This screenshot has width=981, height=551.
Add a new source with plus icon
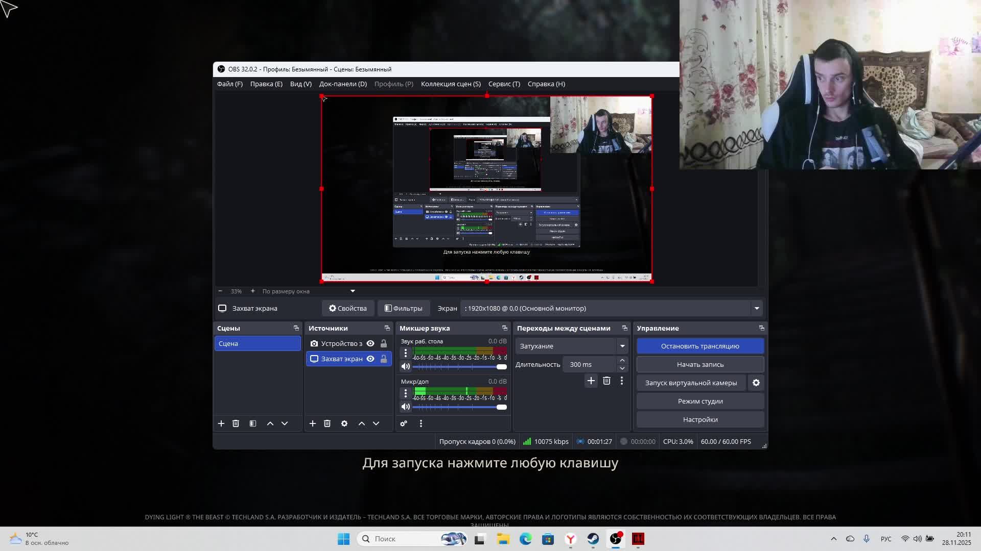tap(313, 423)
